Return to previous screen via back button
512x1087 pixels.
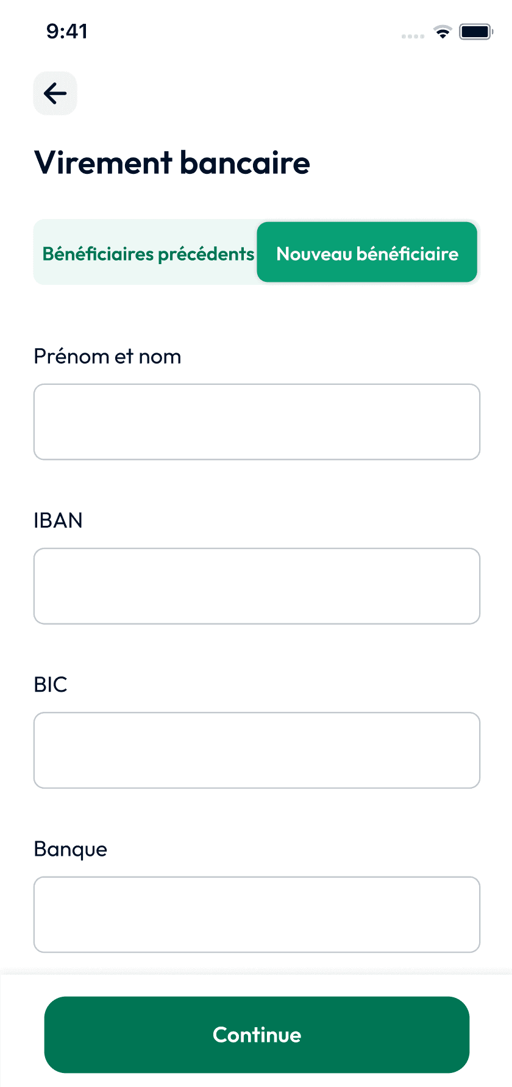point(55,93)
